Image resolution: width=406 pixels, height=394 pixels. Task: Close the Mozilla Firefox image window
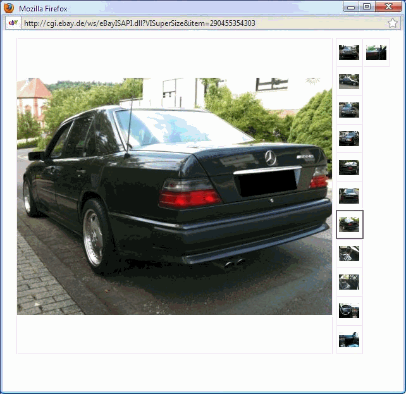pyautogui.click(x=388, y=7)
